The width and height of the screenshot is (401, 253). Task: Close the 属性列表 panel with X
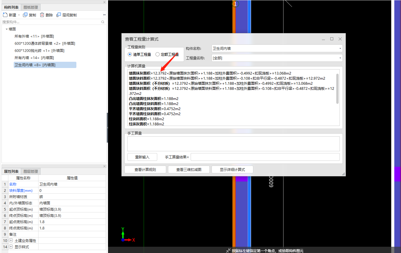[104, 166]
